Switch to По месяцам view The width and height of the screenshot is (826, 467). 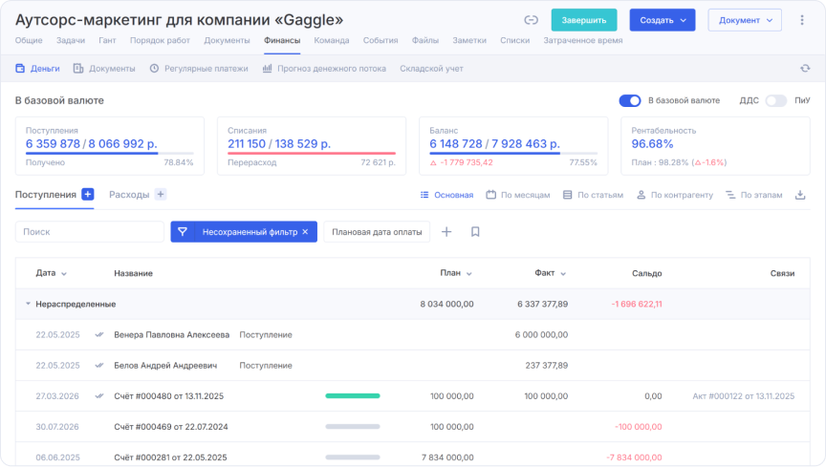pyautogui.click(x=518, y=195)
